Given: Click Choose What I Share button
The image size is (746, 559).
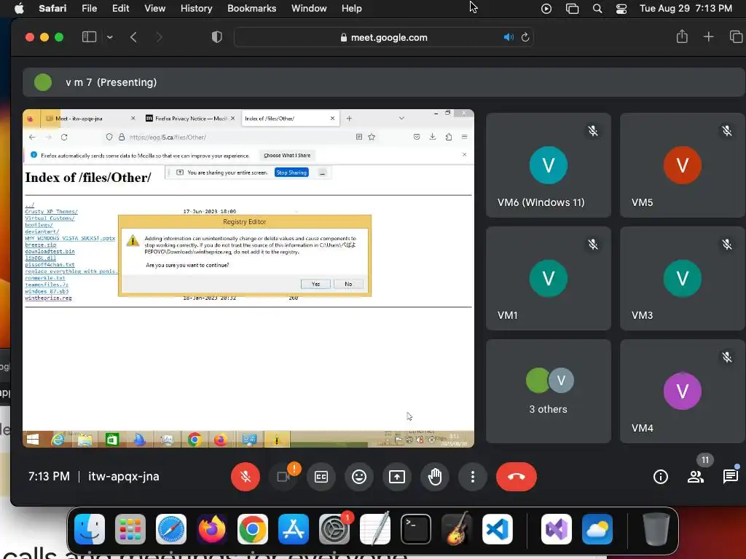Looking at the screenshot, I should (287, 156).
